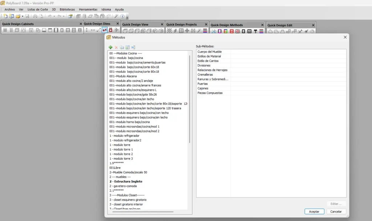Open the Listas de Corte menu

coord(38,9)
